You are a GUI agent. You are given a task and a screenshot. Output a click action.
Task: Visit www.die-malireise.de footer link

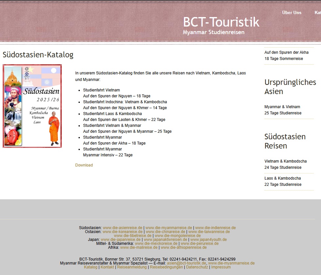(x=139, y=247)
